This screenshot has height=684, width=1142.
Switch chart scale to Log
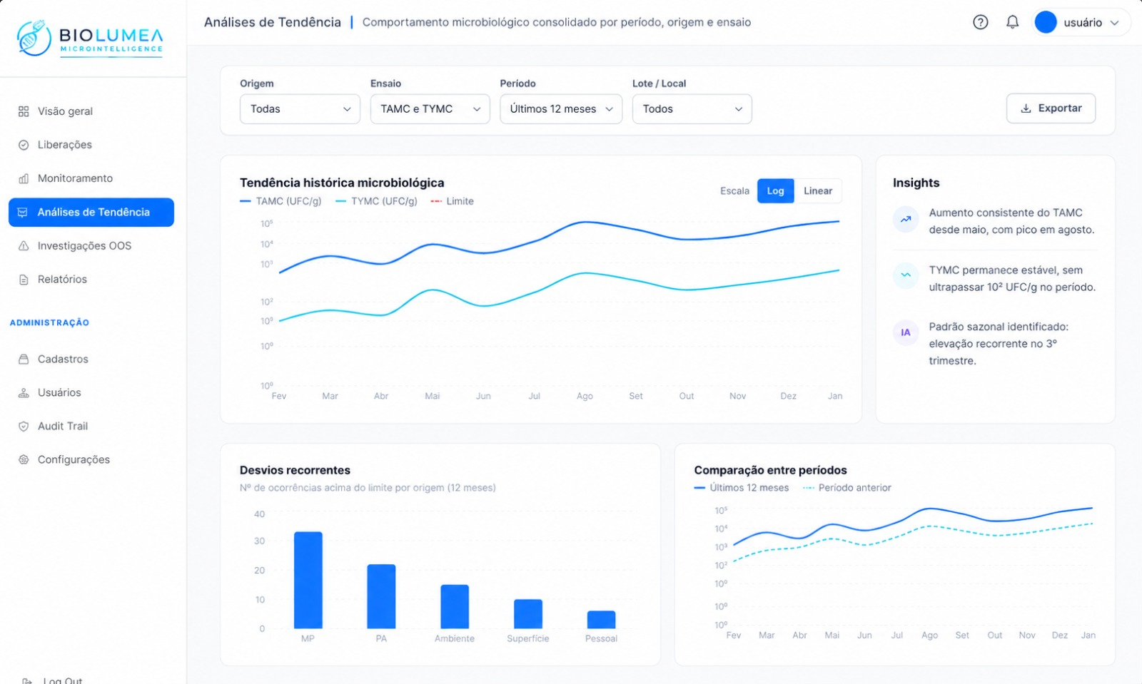coord(776,191)
